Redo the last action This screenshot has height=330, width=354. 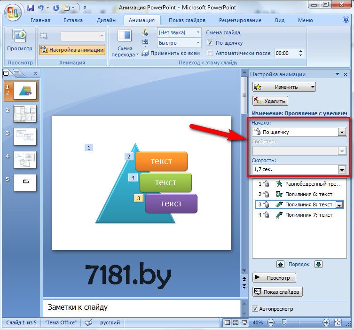(56, 8)
